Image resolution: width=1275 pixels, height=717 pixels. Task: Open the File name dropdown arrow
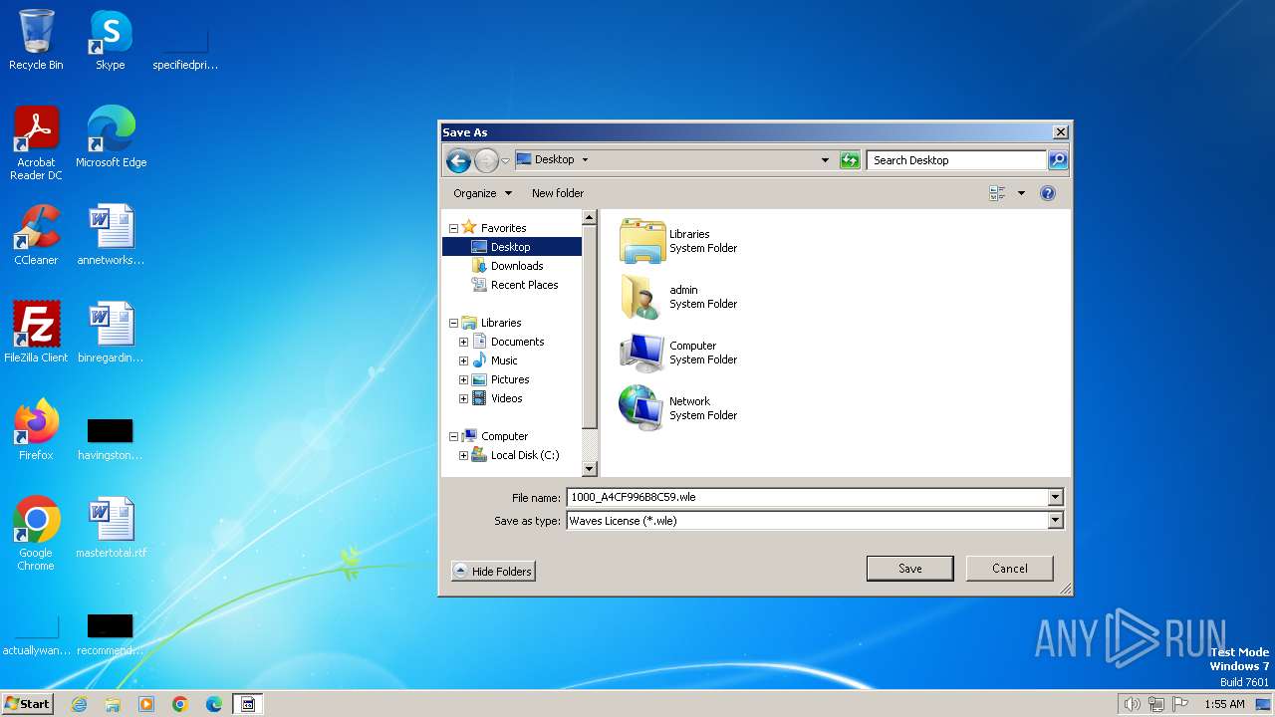(1055, 497)
